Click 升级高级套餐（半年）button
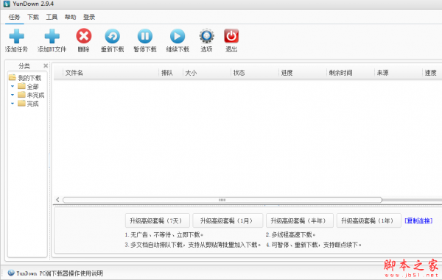Screen dimensions: 442x280 pos(300,220)
